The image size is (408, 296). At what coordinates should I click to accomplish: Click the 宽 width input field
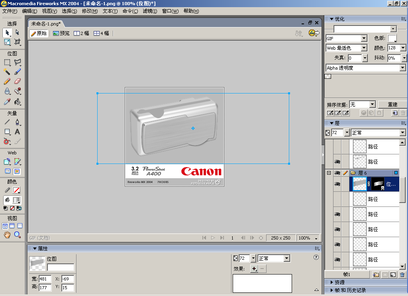click(x=45, y=279)
